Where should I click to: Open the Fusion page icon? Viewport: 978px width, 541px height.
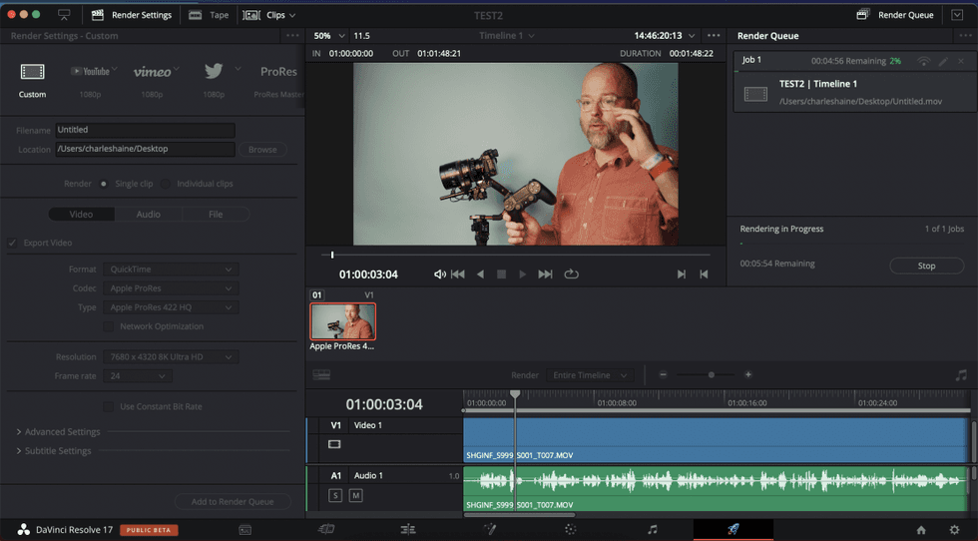click(x=490, y=529)
